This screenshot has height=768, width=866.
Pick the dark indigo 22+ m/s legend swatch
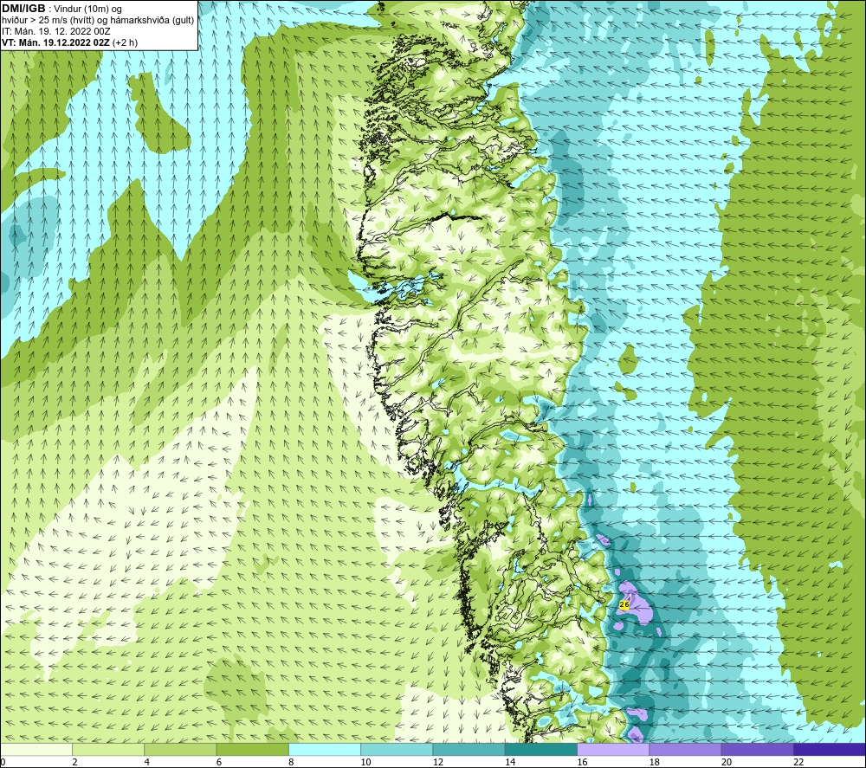coord(830,749)
